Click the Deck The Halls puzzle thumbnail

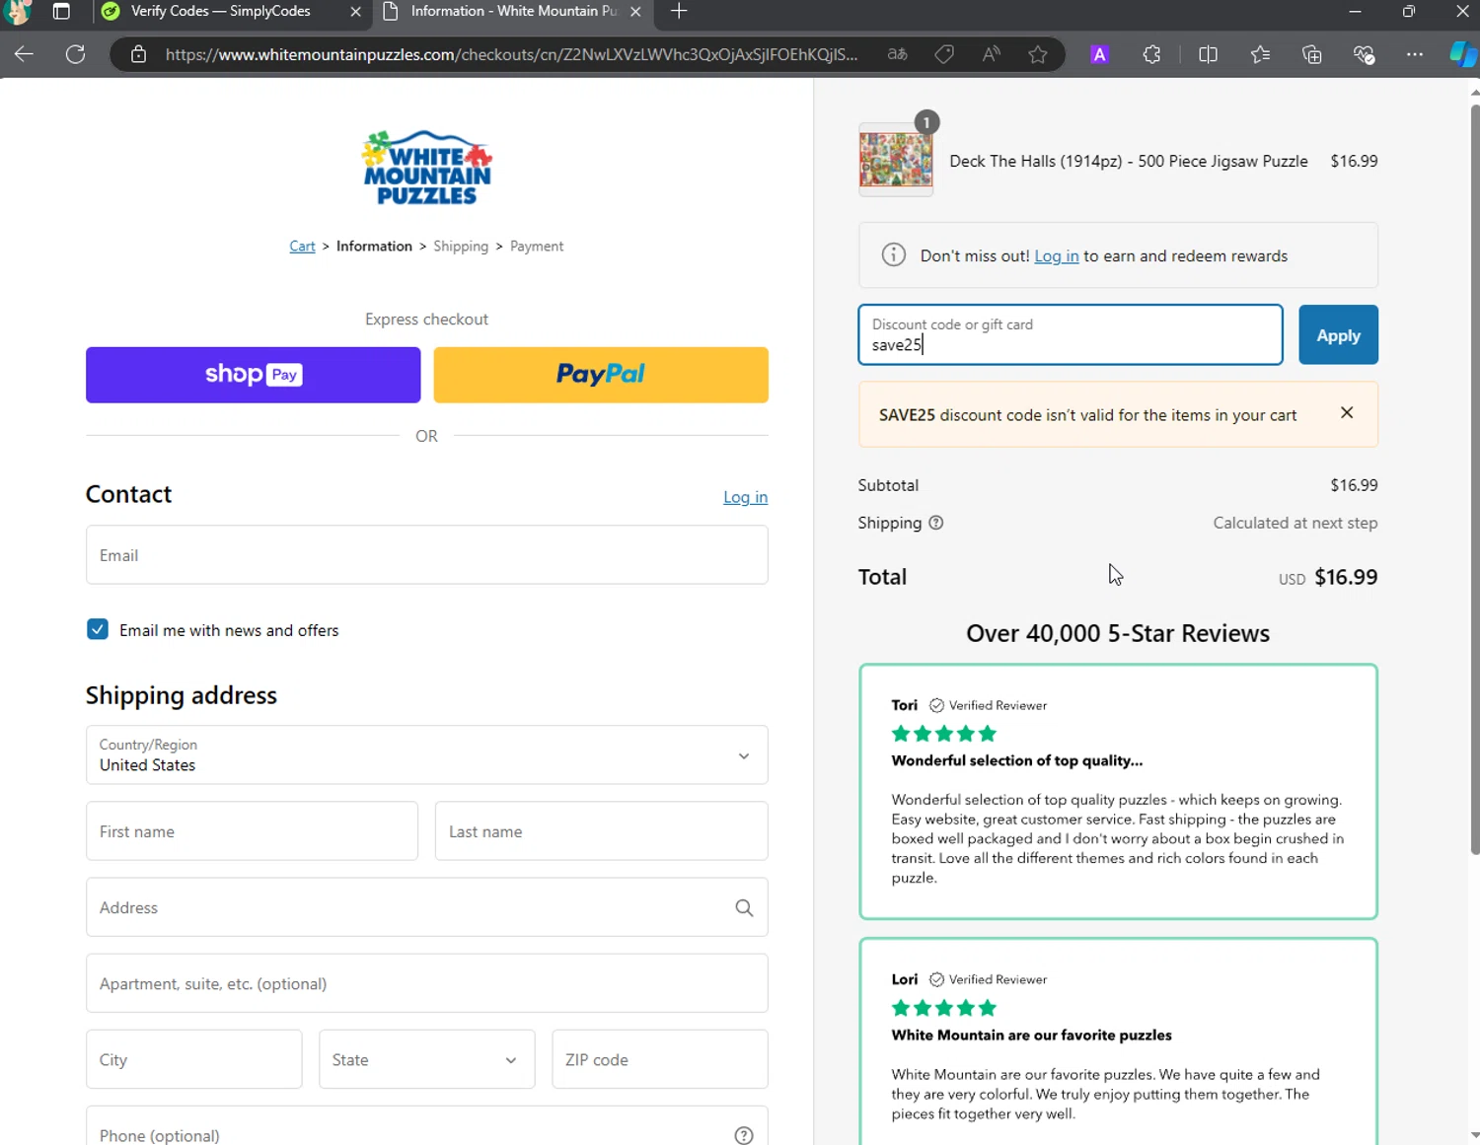pos(896,160)
